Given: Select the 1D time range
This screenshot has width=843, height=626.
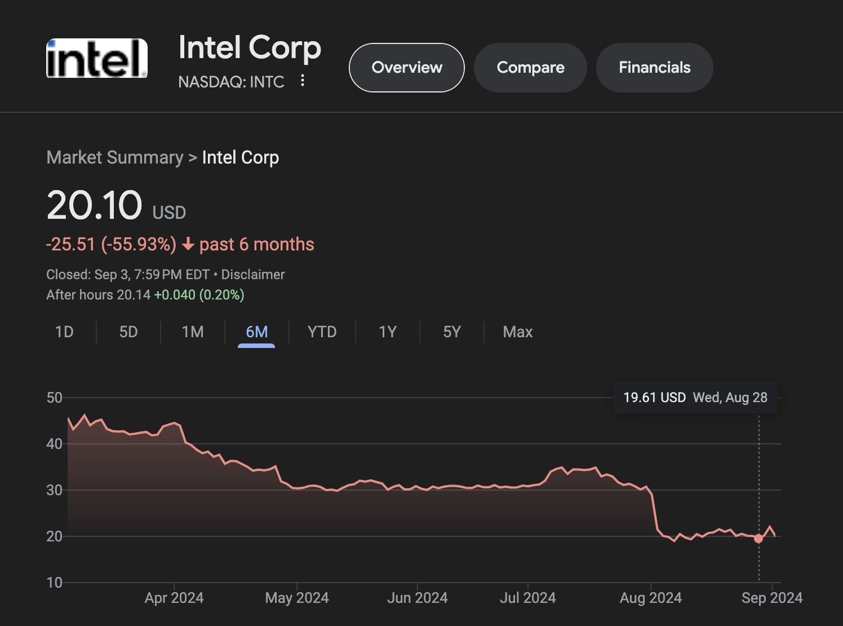Looking at the screenshot, I should [64, 332].
